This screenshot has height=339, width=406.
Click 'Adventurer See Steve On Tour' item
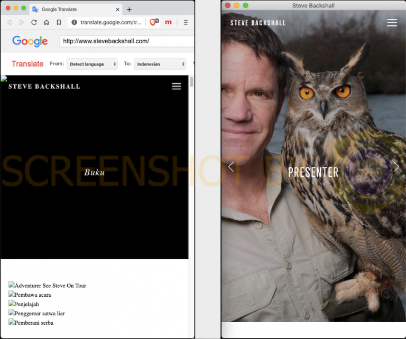coord(48,286)
